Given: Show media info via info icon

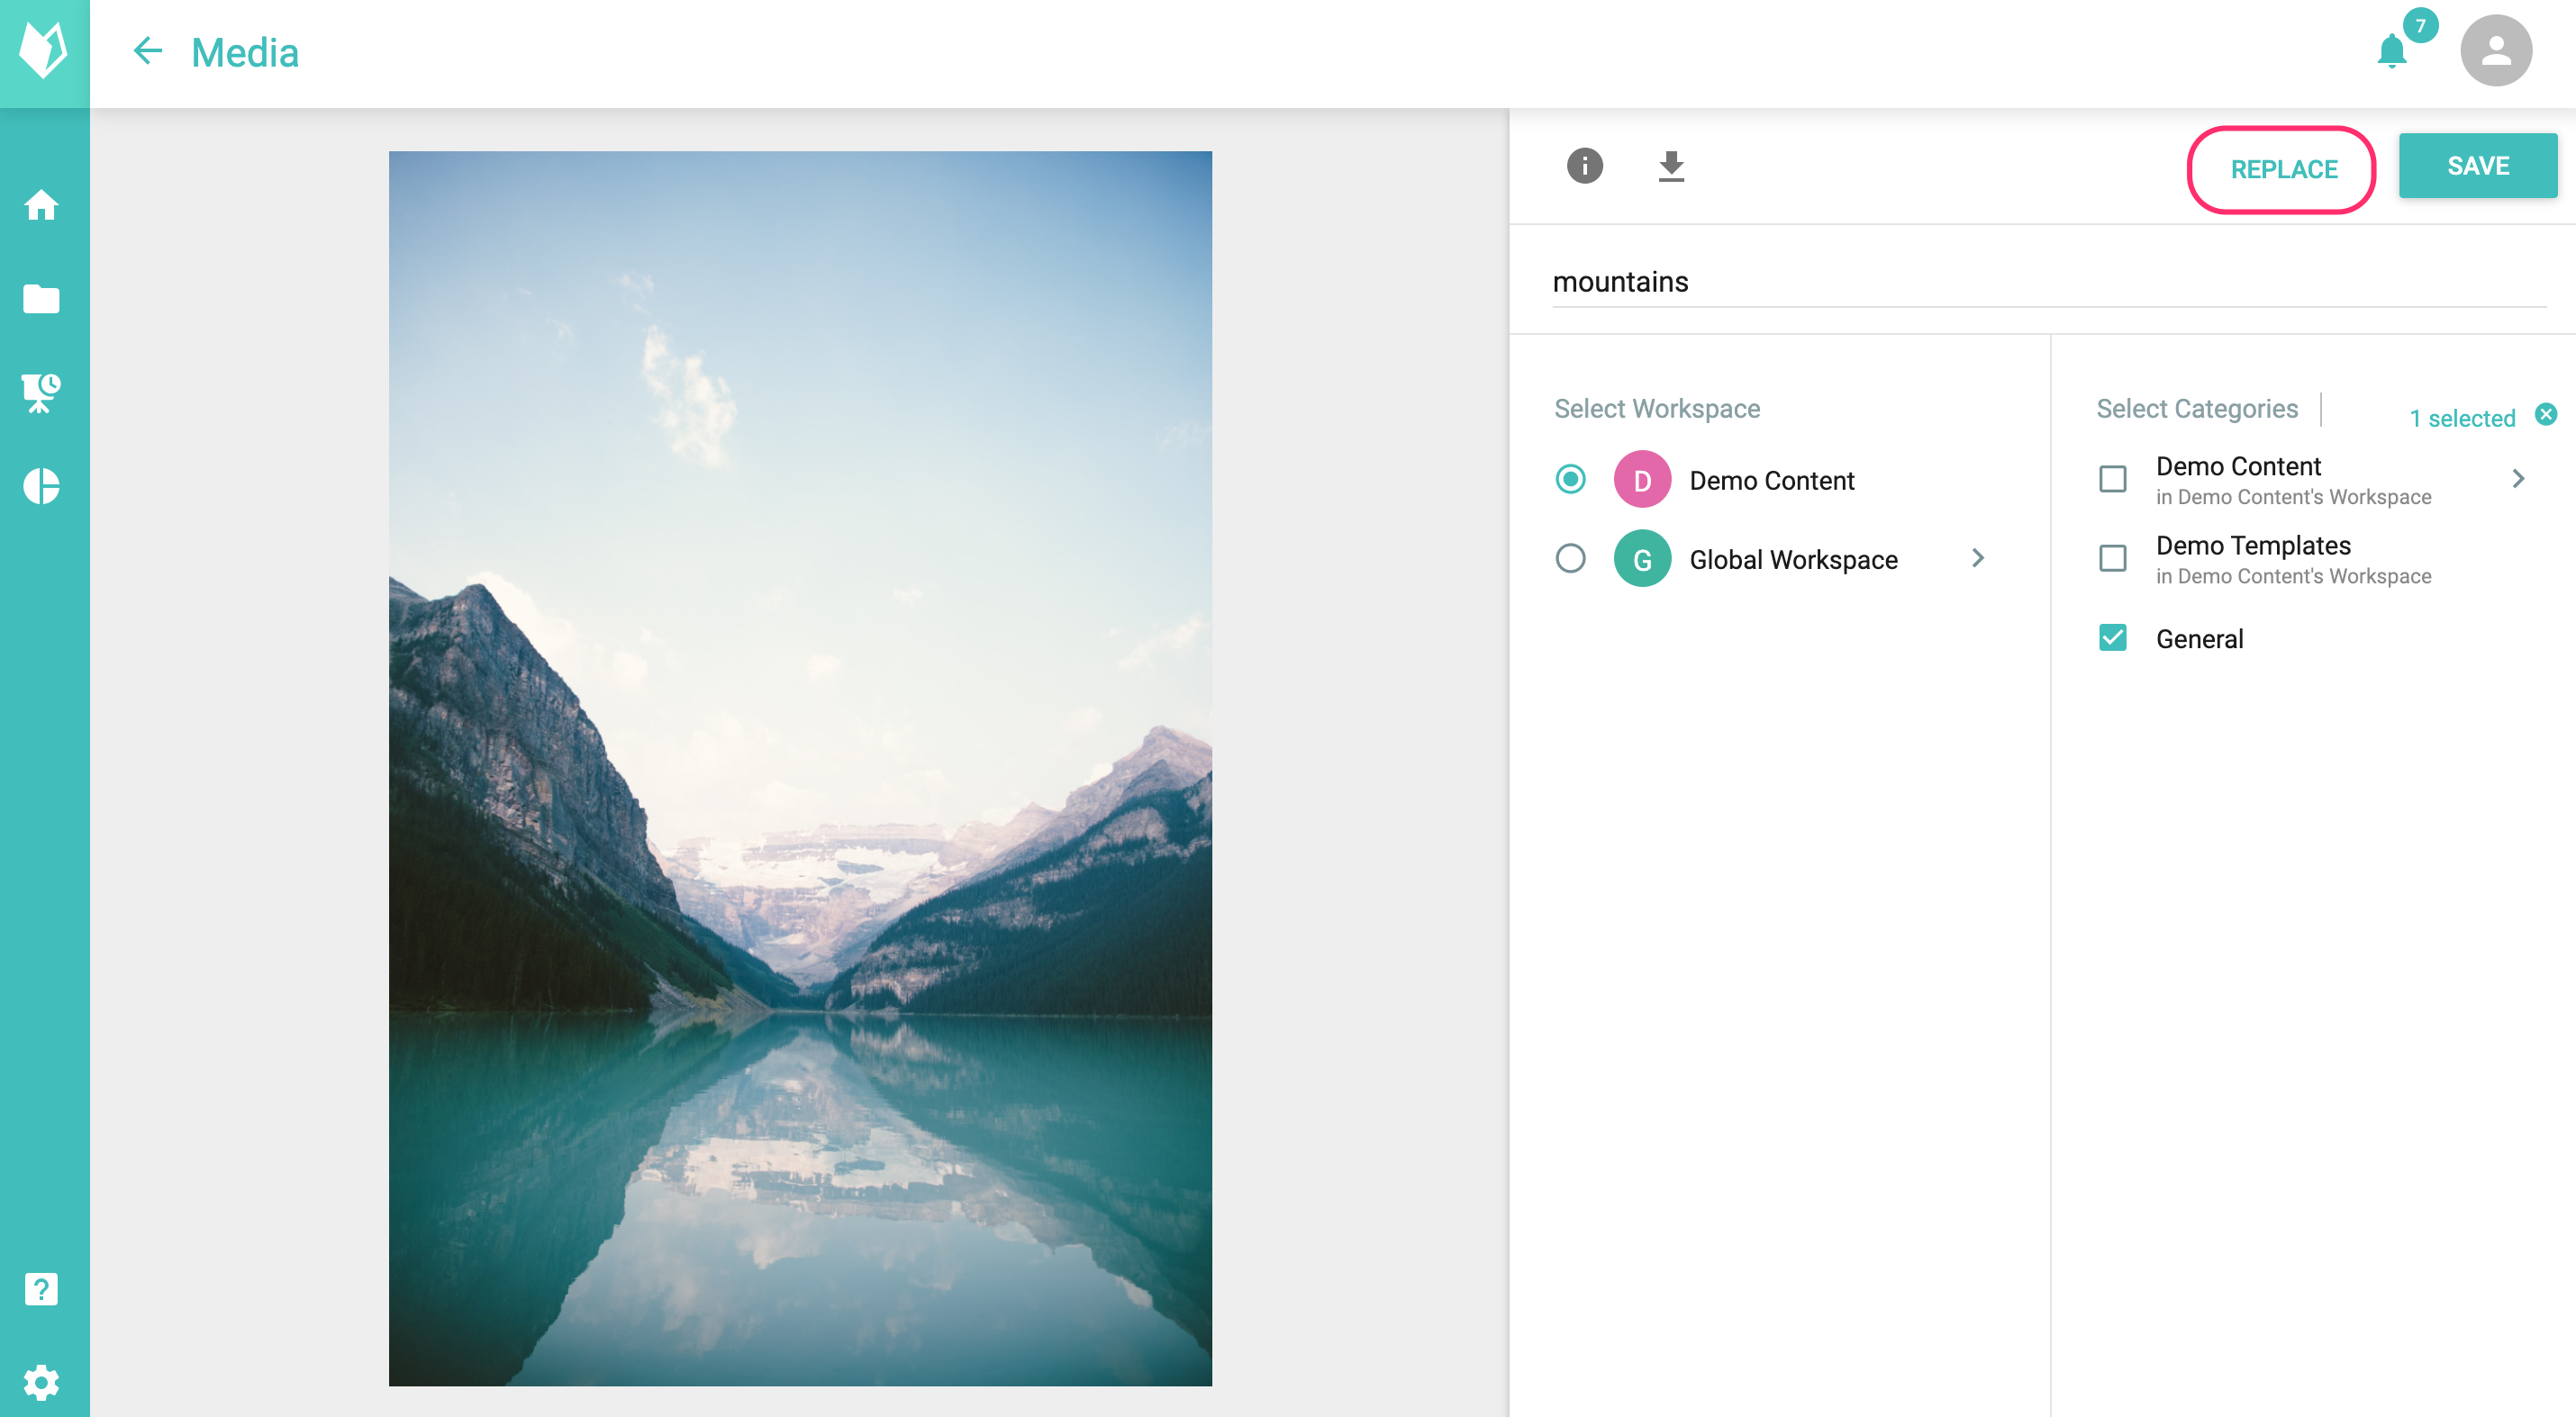Looking at the screenshot, I should [x=1584, y=166].
